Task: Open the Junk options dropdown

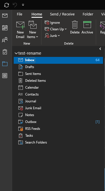Action: coord(52,36)
